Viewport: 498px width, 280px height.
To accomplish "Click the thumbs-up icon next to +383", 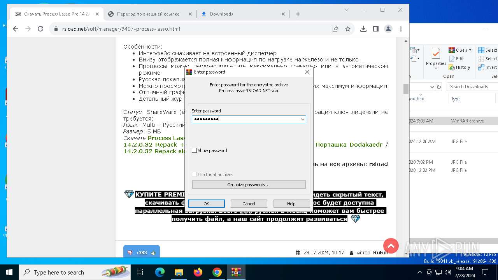I will (153, 253).
